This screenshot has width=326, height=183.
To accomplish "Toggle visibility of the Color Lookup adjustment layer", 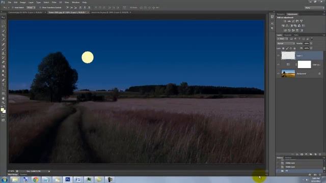I will [x=278, y=65].
